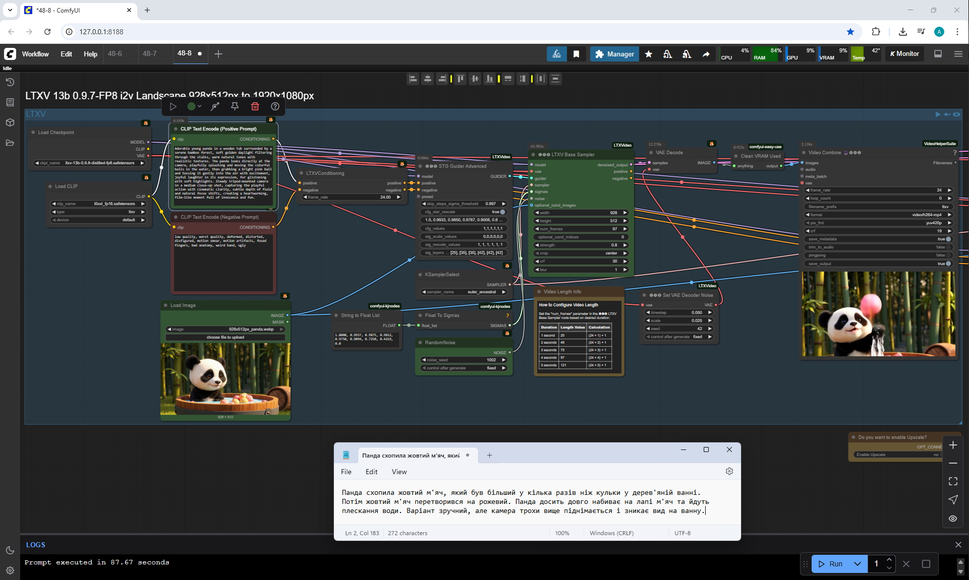Click the bookmark icon in top toolbar

coord(576,54)
